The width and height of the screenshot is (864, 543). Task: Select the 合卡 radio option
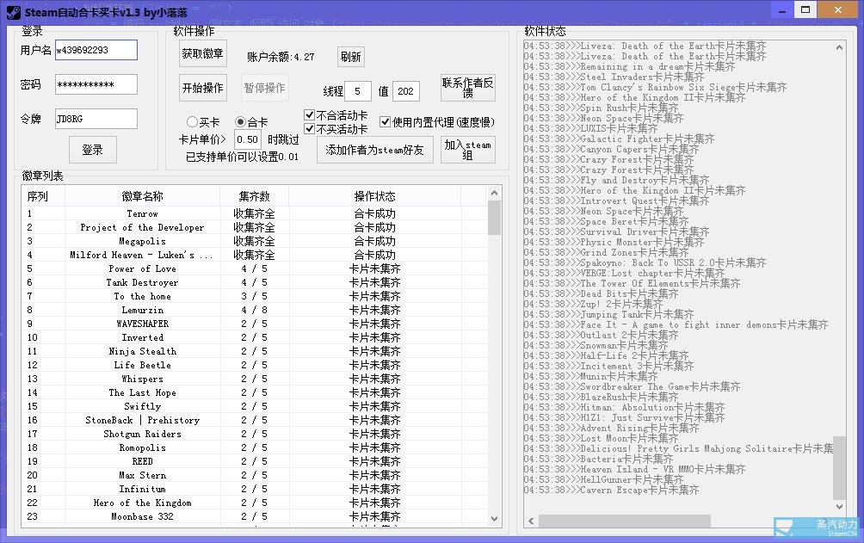point(241,121)
